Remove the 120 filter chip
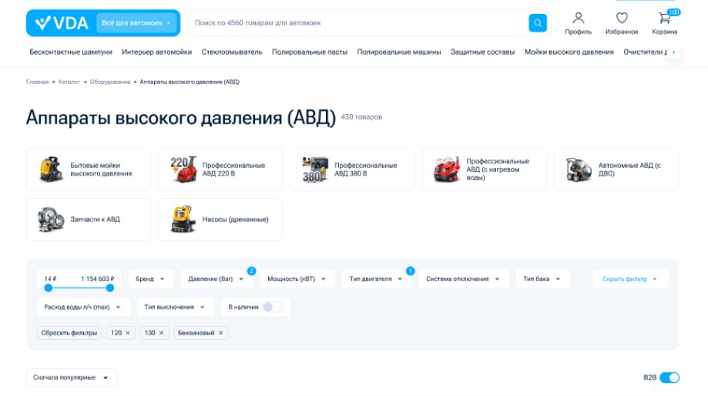 (x=128, y=333)
